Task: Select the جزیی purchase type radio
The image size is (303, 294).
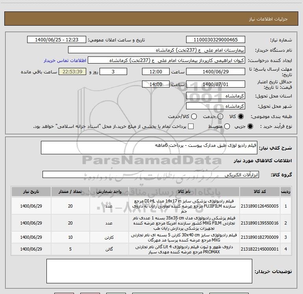Action: coord(250,126)
